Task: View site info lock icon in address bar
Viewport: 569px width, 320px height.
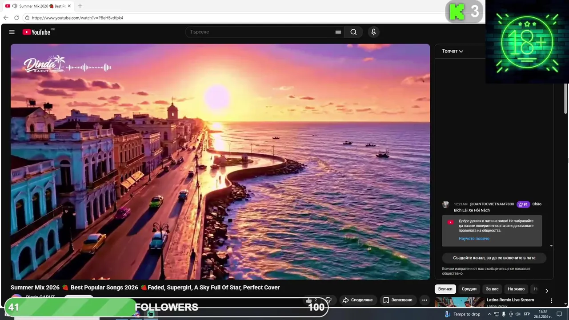Action: pos(27,18)
